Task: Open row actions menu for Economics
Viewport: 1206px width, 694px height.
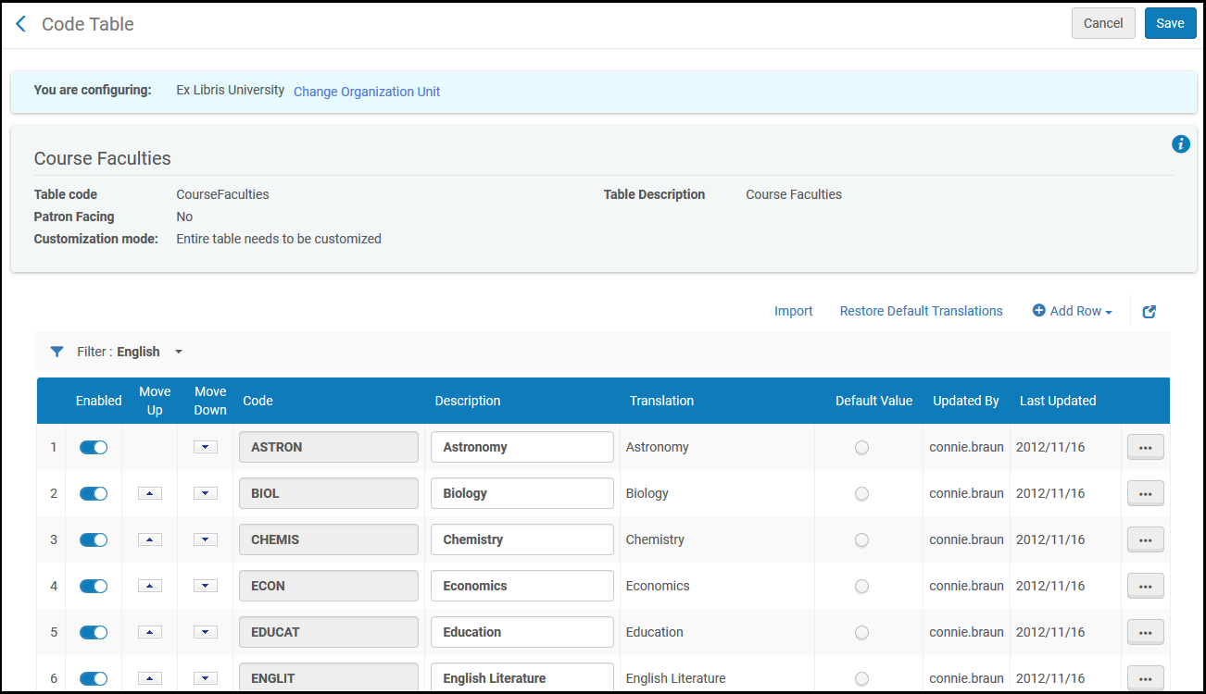Action: point(1145,586)
